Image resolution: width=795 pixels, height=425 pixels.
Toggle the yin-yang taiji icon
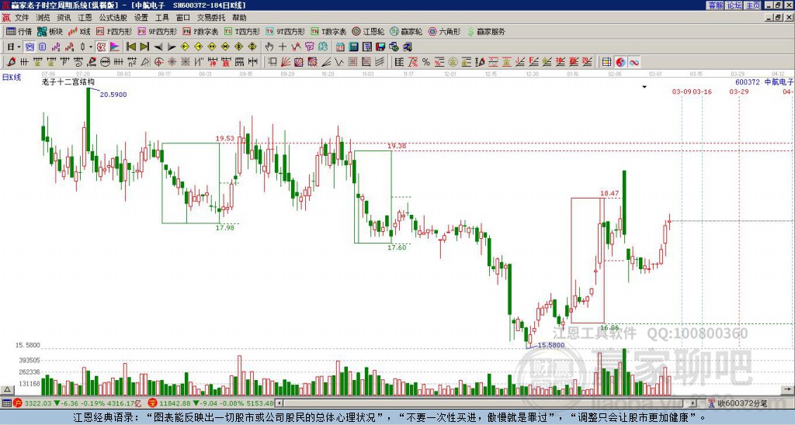click(x=620, y=62)
